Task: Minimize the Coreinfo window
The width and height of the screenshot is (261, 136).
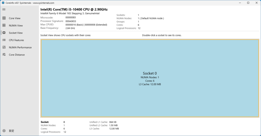Action: click(x=240, y=3)
